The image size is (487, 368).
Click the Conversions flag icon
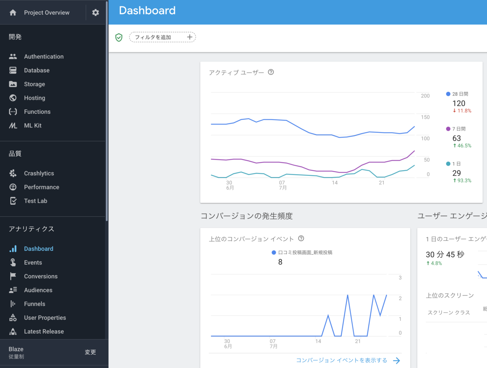(x=13, y=276)
